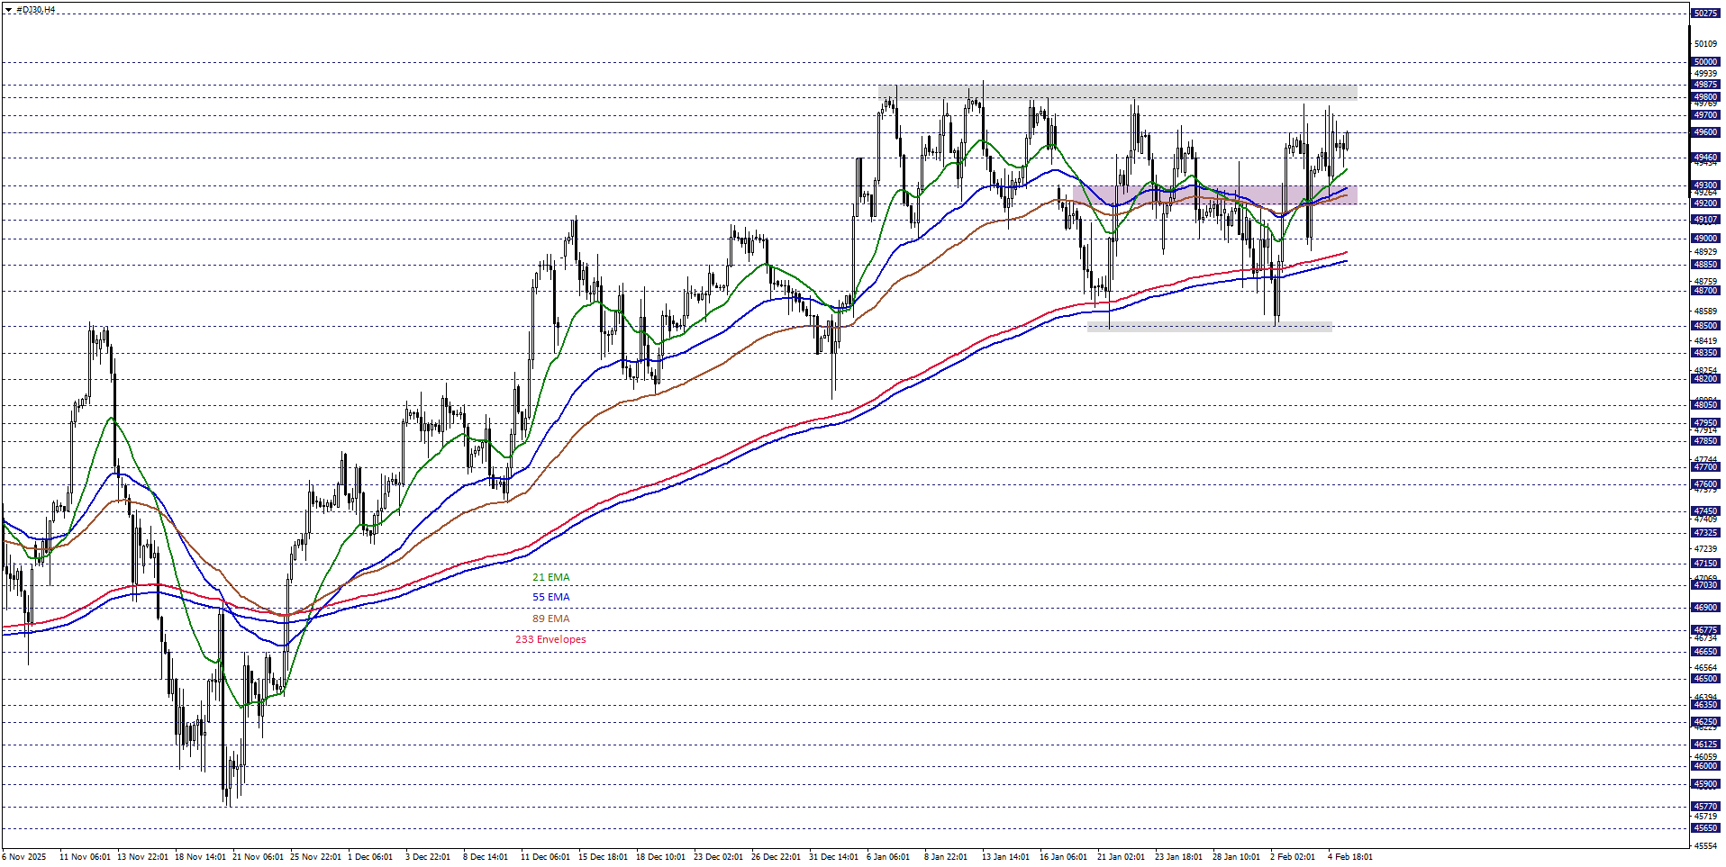Click the 4 Feb 18:01 time label

click(1349, 856)
